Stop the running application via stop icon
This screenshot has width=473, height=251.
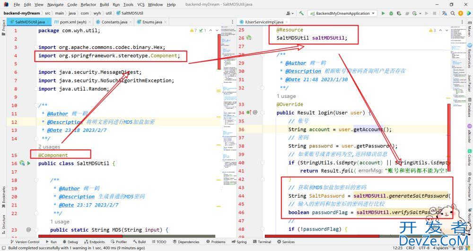point(434,13)
